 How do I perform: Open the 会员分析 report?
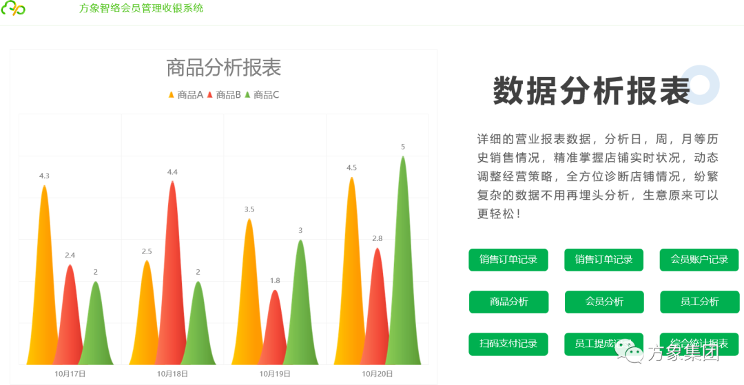(x=604, y=302)
